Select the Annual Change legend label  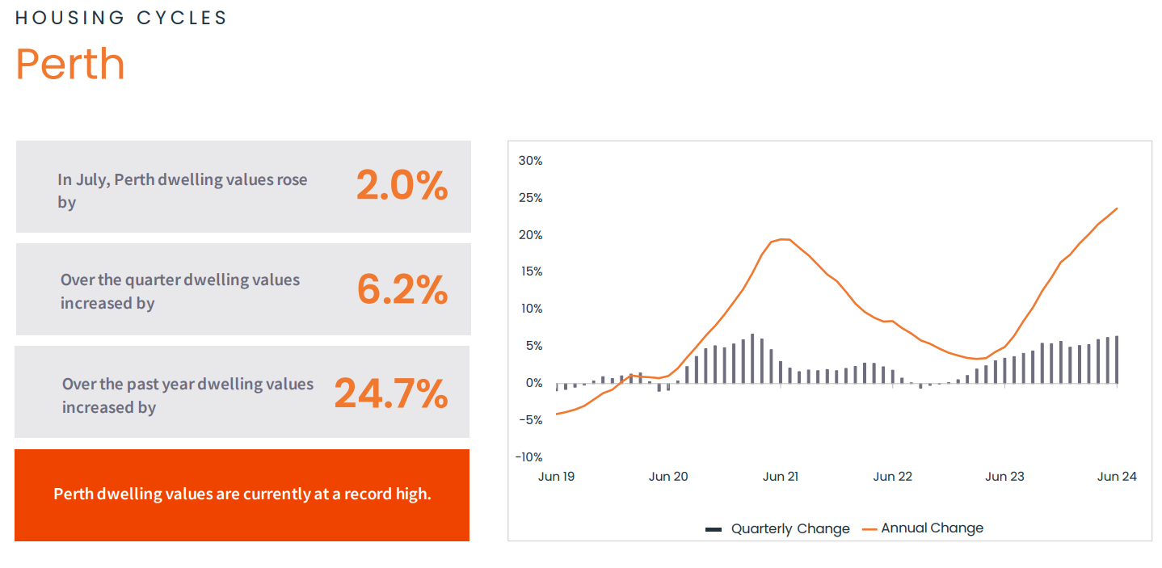[932, 528]
